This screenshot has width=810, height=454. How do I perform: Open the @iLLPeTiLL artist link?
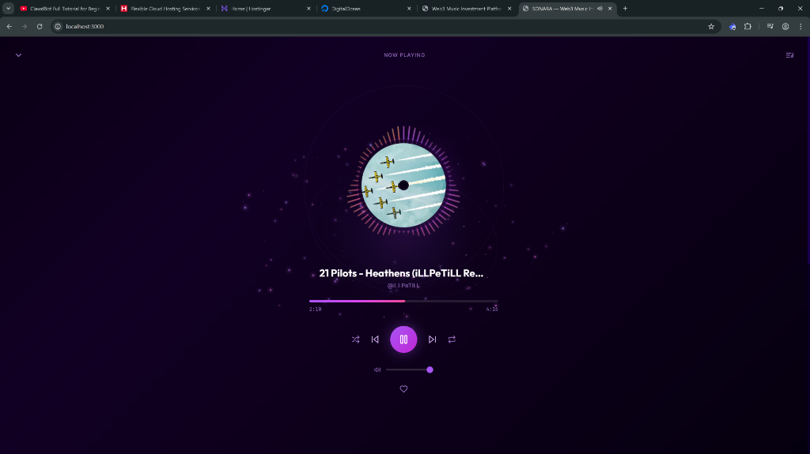[x=403, y=285]
